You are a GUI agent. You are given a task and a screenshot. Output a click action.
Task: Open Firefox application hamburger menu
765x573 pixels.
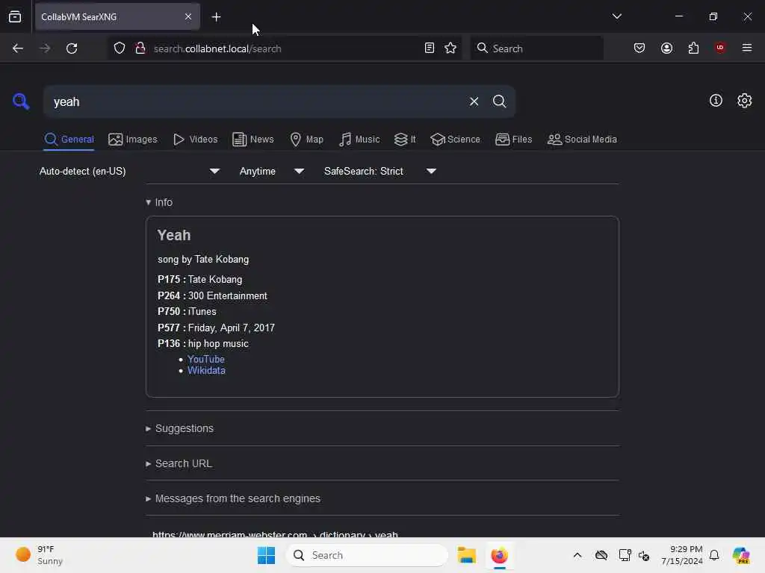(747, 48)
